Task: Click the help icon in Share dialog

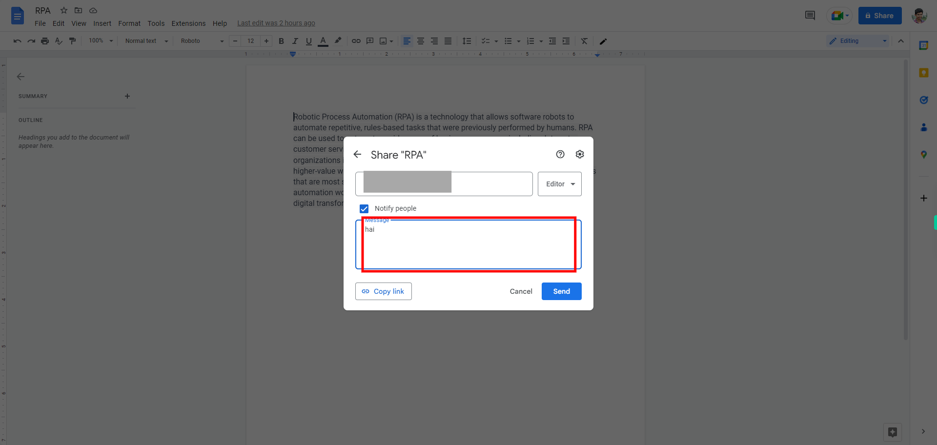Action: pos(560,154)
